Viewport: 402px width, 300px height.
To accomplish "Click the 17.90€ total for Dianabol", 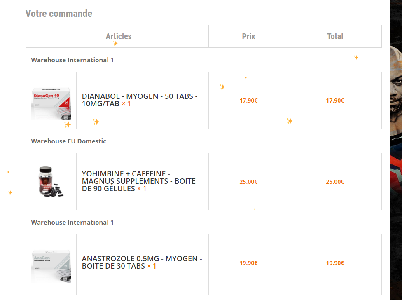I will [x=335, y=101].
